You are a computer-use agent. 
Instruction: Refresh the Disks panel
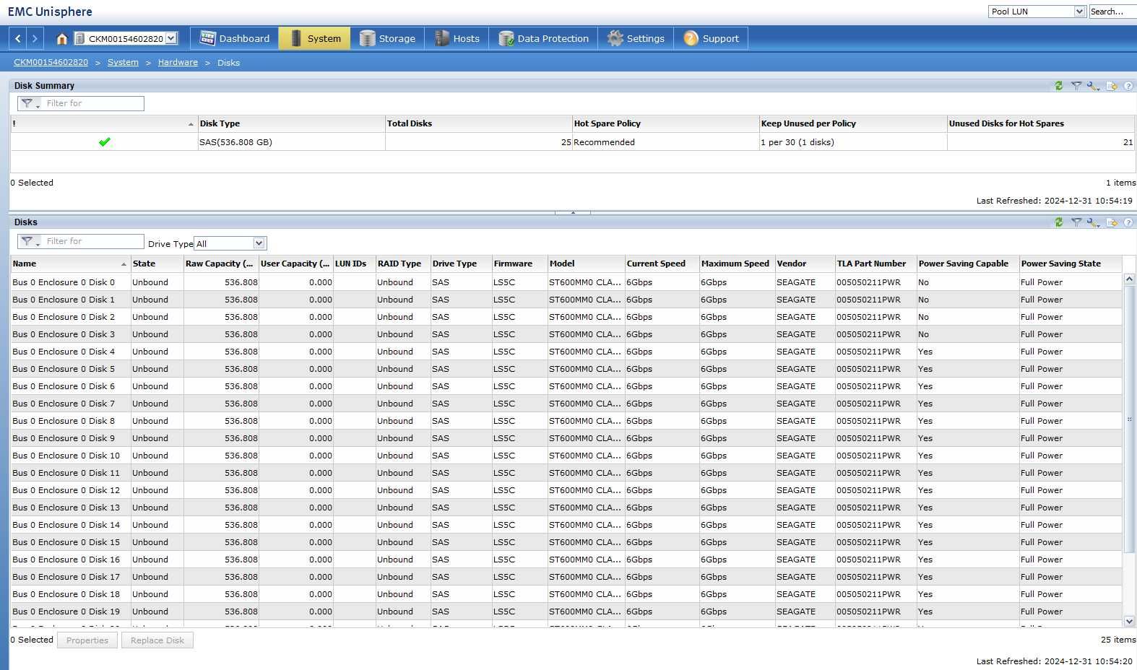(1058, 222)
